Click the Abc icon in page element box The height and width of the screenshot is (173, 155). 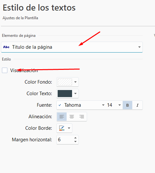(x=6, y=47)
